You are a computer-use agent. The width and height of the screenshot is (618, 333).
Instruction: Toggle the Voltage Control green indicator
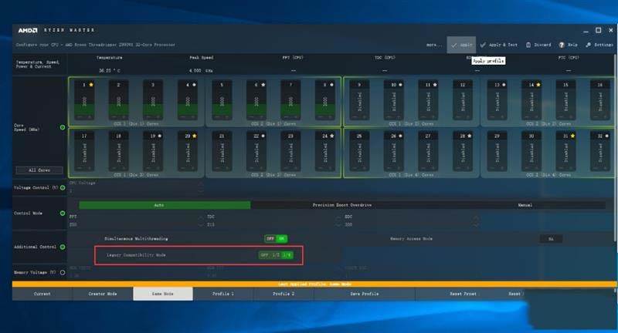click(63, 187)
